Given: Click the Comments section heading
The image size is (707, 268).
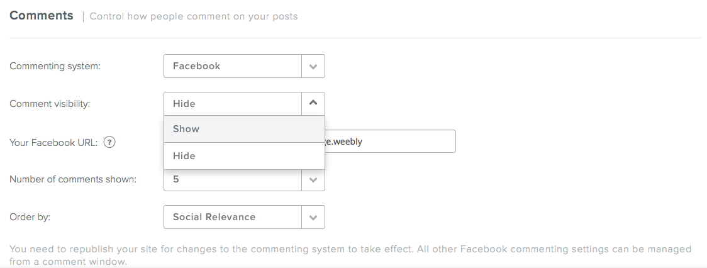Looking at the screenshot, I should tap(42, 16).
